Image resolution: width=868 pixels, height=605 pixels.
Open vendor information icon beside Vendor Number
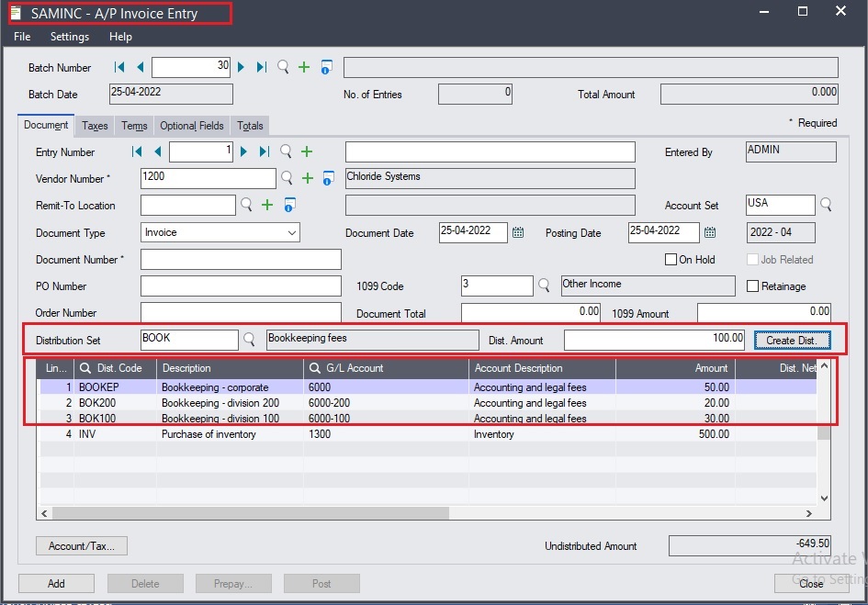click(328, 178)
